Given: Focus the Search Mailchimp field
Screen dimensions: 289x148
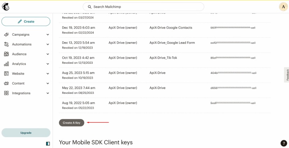Looking at the screenshot, I should point(143,7).
